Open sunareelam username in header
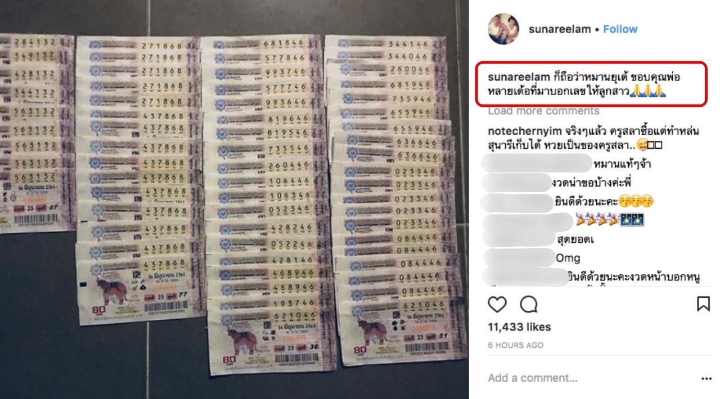This screenshot has height=399, width=720. coord(559,29)
